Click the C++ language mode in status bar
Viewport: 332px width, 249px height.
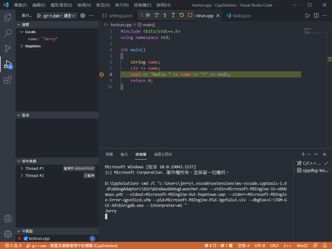(288, 246)
